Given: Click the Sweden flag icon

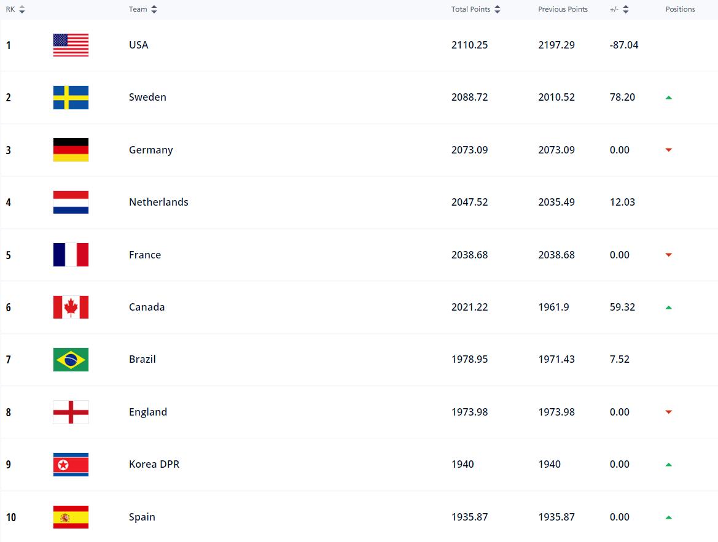Looking at the screenshot, I should click(71, 98).
